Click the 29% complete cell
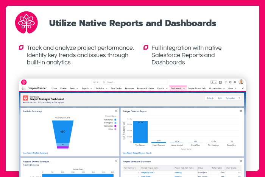Viewport: 265px width, 177px height. pos(218,172)
